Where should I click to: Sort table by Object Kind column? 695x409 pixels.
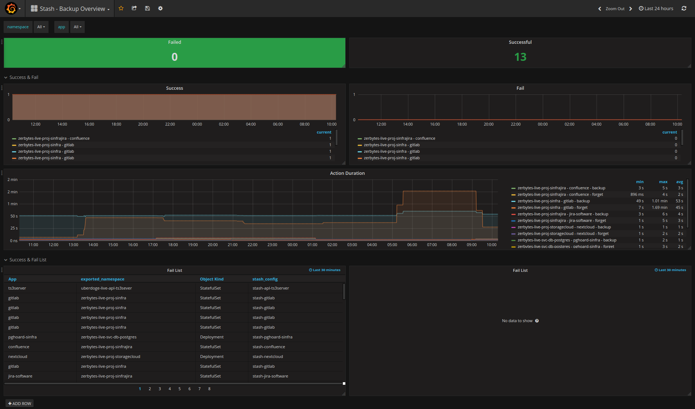(212, 279)
